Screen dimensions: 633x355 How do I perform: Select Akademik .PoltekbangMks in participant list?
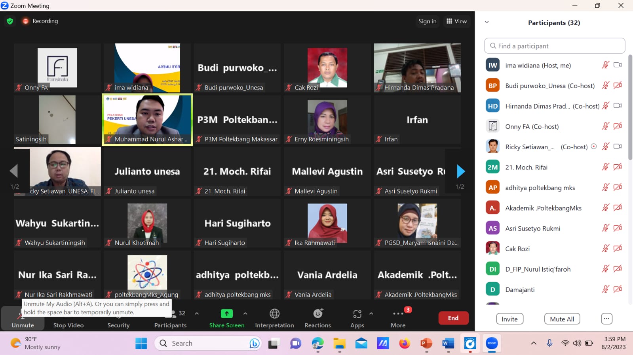tap(554, 208)
